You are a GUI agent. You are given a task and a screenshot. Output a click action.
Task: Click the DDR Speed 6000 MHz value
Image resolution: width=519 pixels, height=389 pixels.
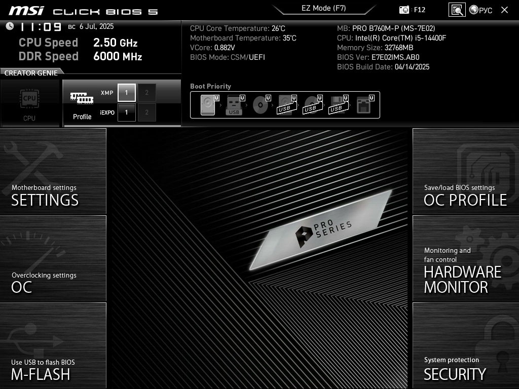(118, 56)
